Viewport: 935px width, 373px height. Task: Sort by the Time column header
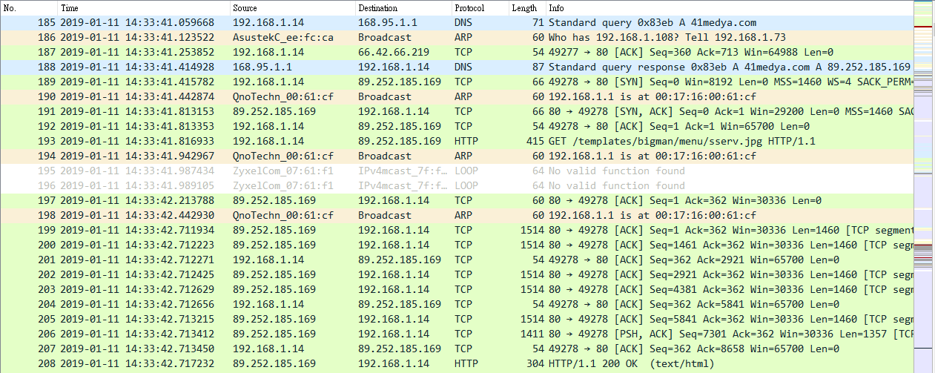pos(145,7)
